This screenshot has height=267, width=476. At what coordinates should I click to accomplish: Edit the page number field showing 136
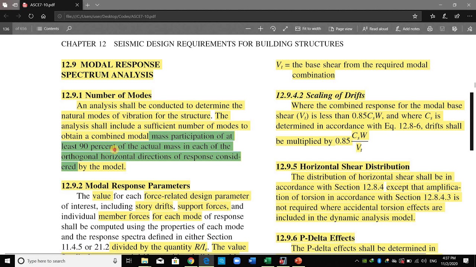tap(6, 29)
